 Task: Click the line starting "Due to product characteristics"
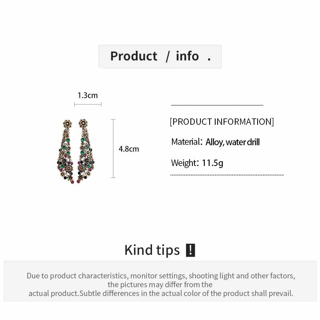point(161,276)
